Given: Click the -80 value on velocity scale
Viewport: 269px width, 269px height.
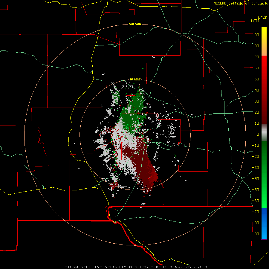Looking at the screenshot, I should pyautogui.click(x=256, y=223).
